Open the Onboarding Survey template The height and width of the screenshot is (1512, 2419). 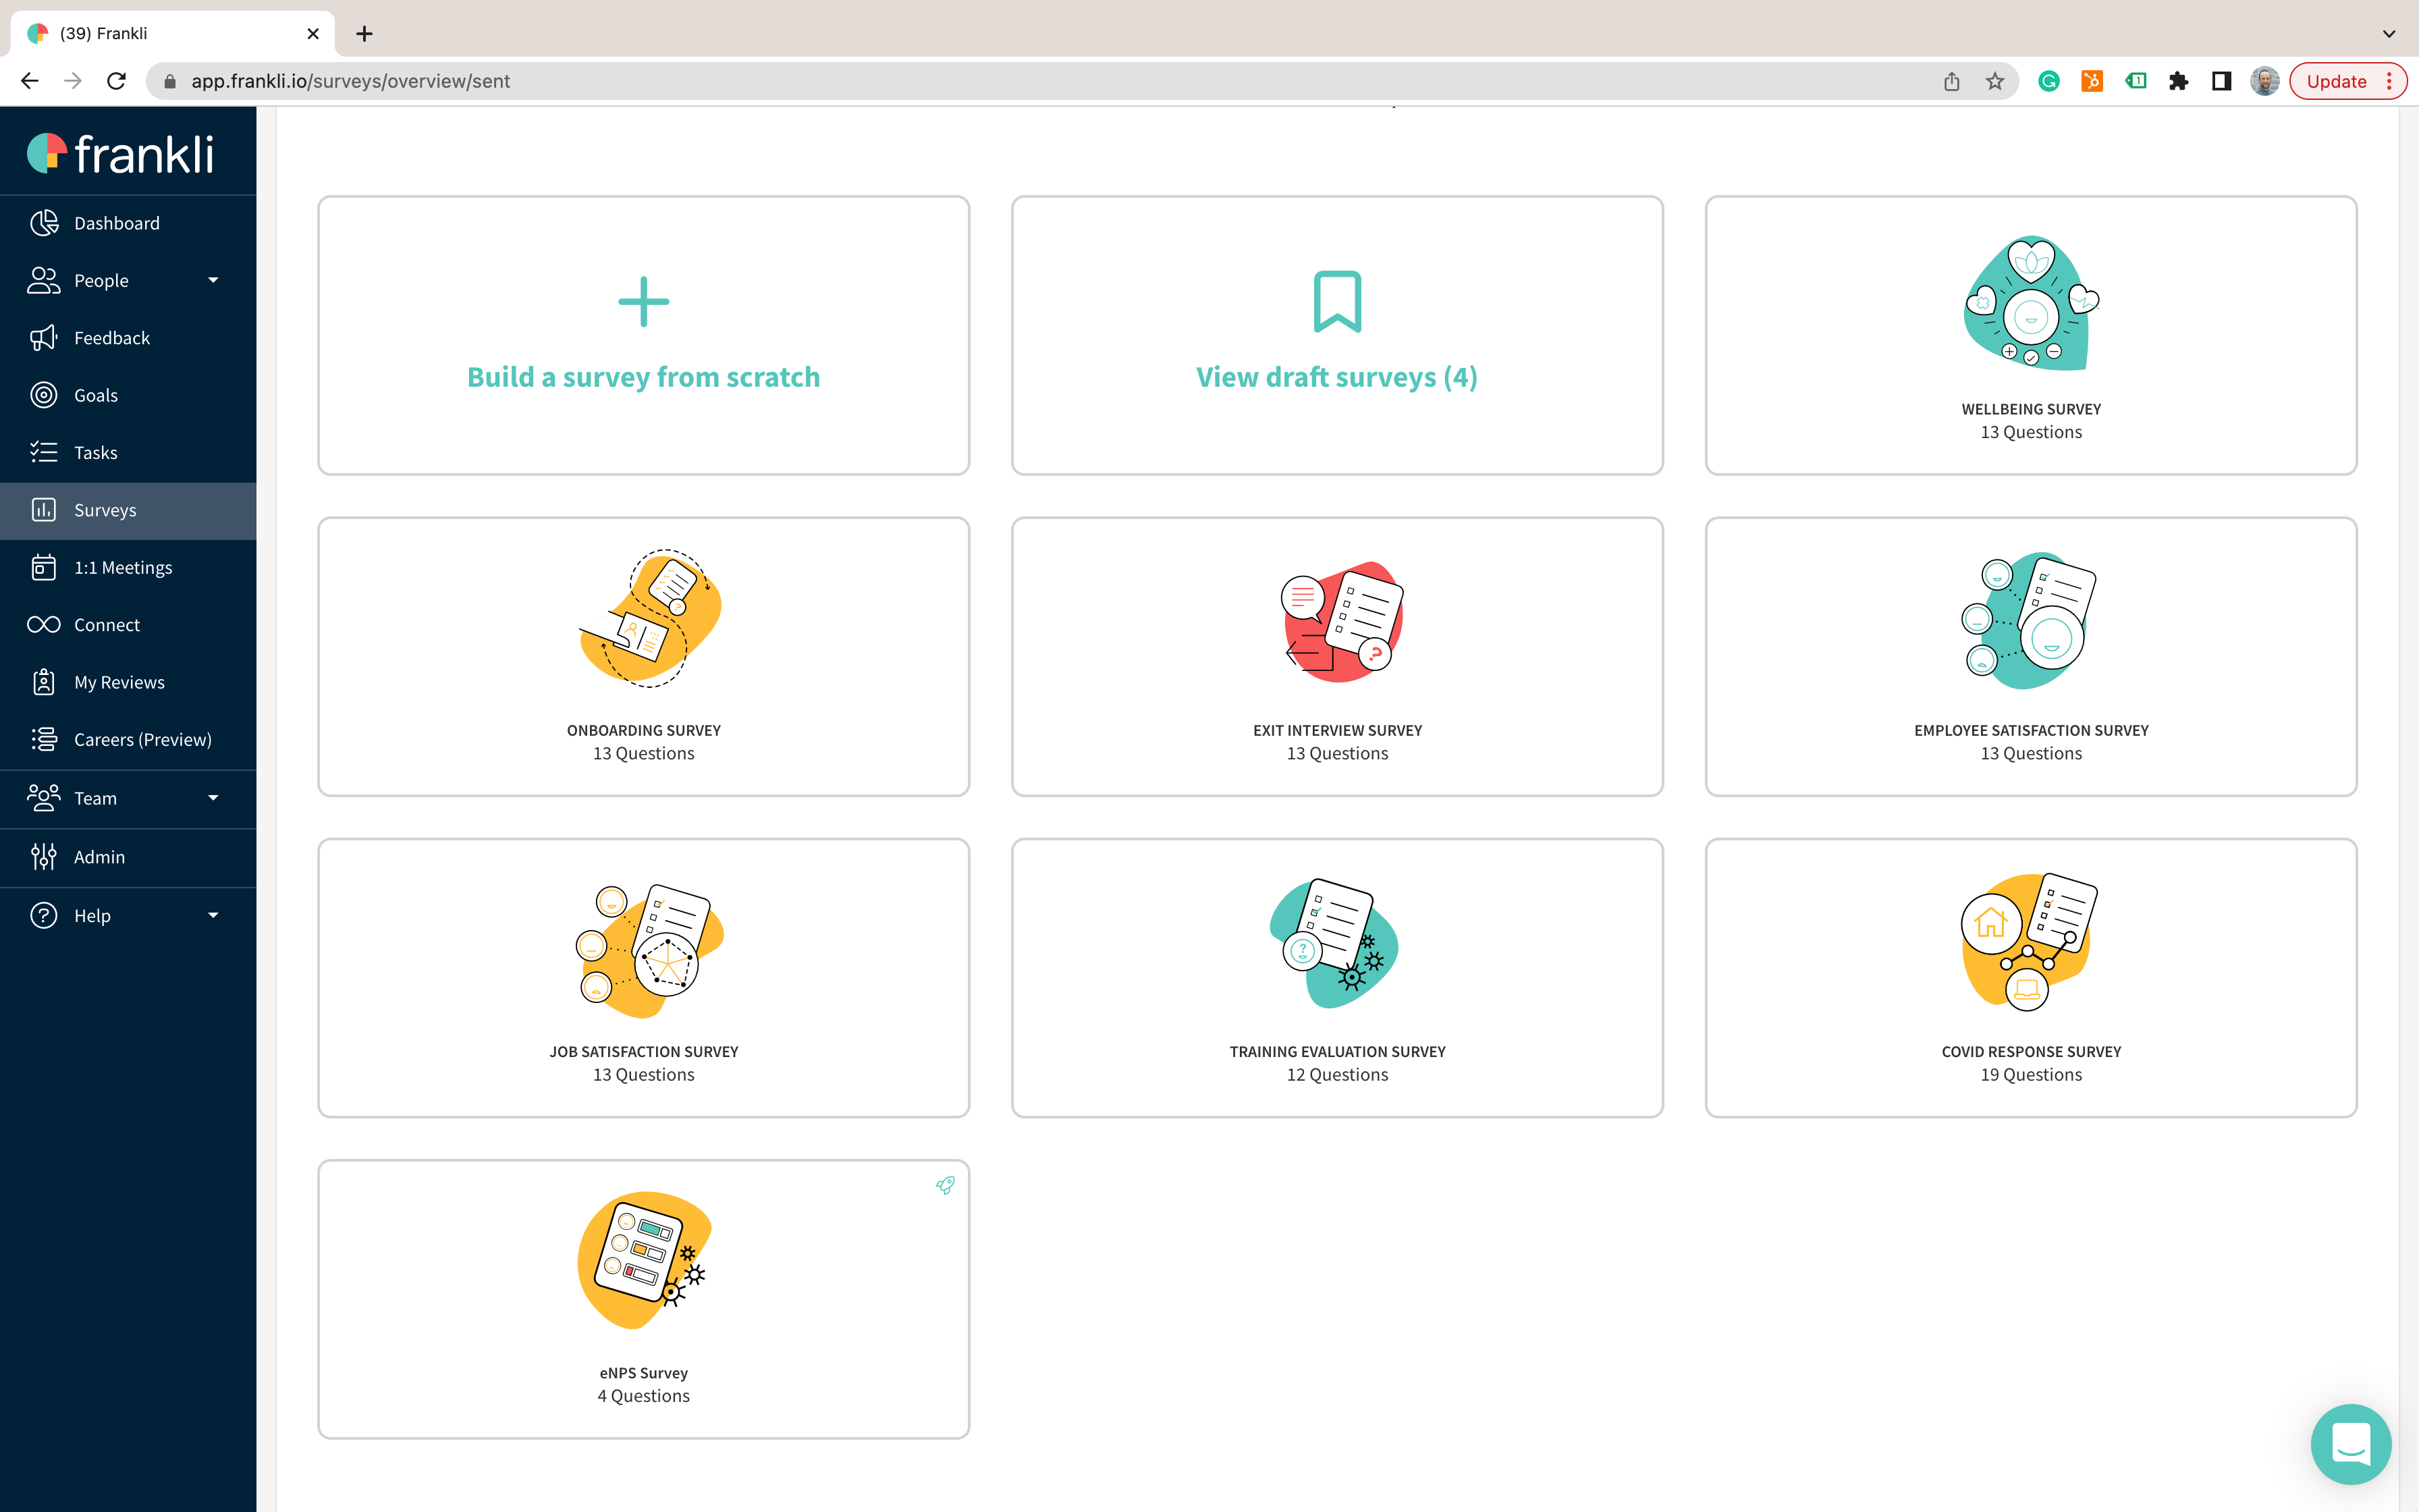pos(644,656)
